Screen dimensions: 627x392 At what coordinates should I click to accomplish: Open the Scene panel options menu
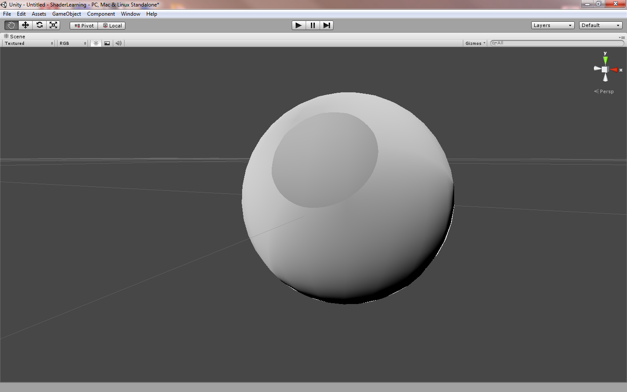click(x=622, y=37)
